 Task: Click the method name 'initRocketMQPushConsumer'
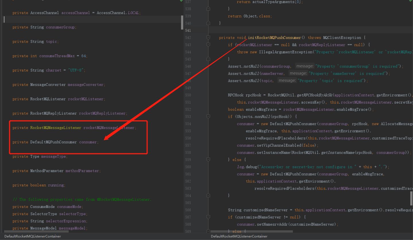click(x=274, y=37)
